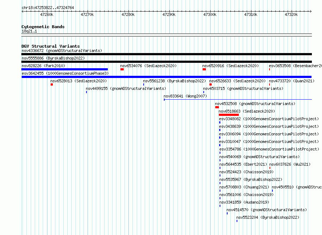Open the nsv6528013 (Sedlazeck2020) label

pyautogui.click(x=79, y=81)
